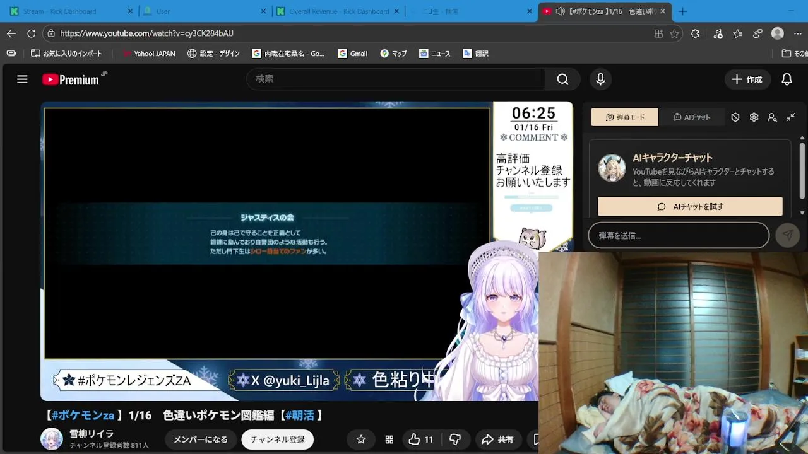The width and height of the screenshot is (808, 454).
Task: Open the #朝活 hashtag in the video title
Action: pos(300,415)
